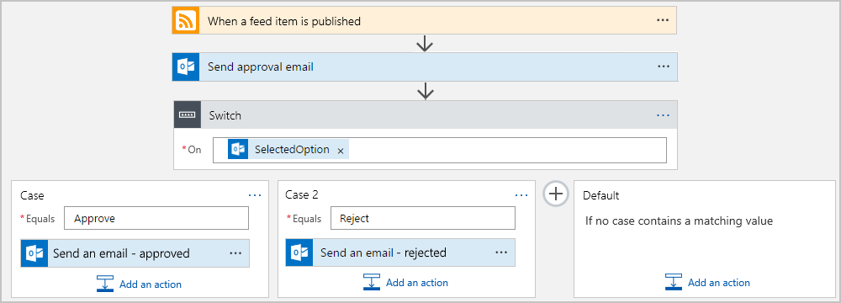The width and height of the screenshot is (841, 303).
Task: Add a new case with the plus button
Action: pos(556,194)
